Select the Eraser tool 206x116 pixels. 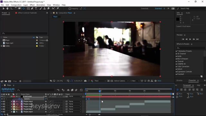[x=49, y=8]
